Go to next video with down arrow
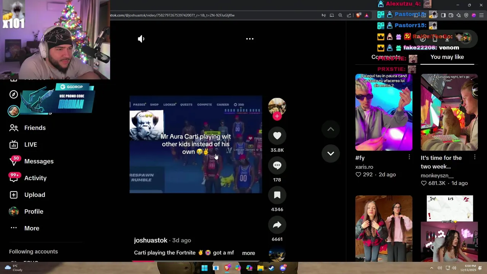This screenshot has height=274, width=487. pos(331,153)
